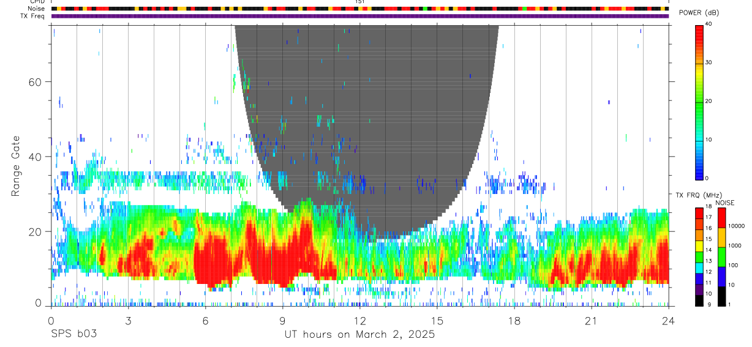Click the '30' value on POWER colorbar
The width and height of the screenshot is (752, 347).
pos(709,62)
